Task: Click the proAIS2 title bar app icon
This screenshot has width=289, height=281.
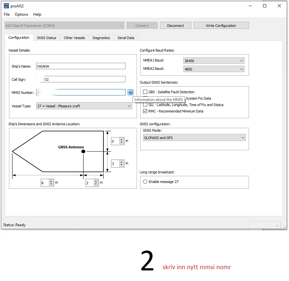Action: point(6,6)
